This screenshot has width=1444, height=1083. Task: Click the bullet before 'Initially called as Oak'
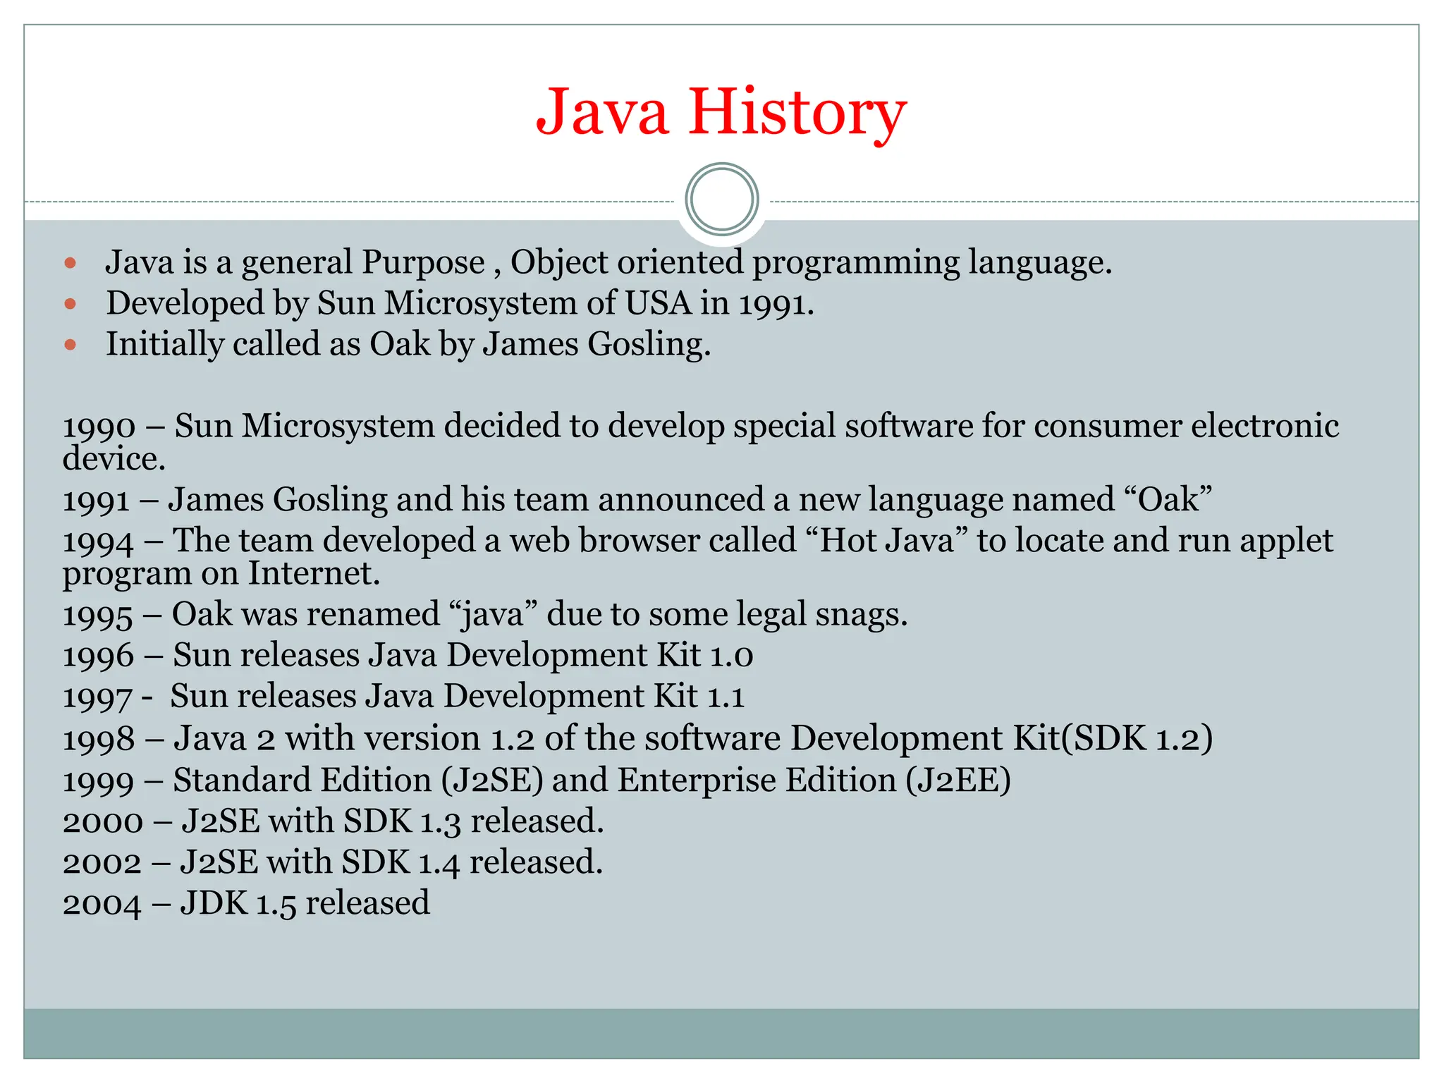tap(70, 345)
